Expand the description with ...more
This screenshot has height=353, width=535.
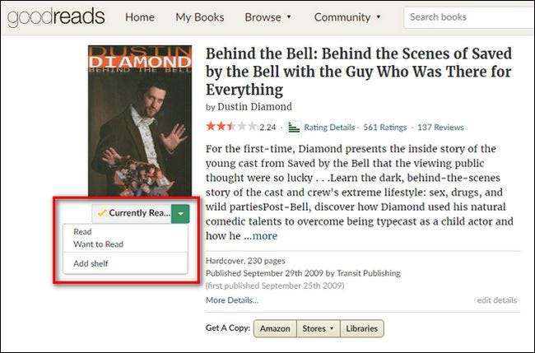260,236
